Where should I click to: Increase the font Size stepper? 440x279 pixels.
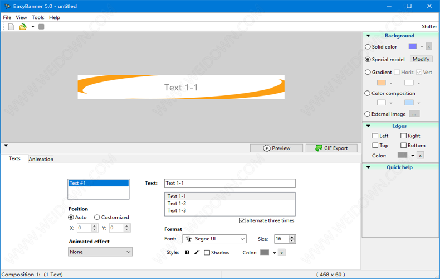[292, 237]
